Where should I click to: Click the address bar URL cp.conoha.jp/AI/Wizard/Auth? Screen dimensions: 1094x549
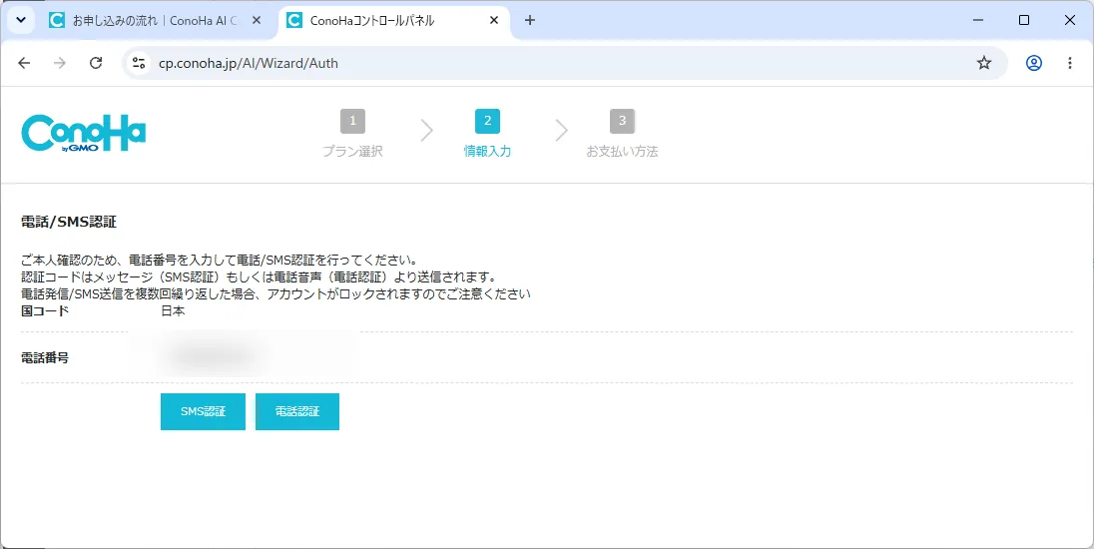(249, 63)
